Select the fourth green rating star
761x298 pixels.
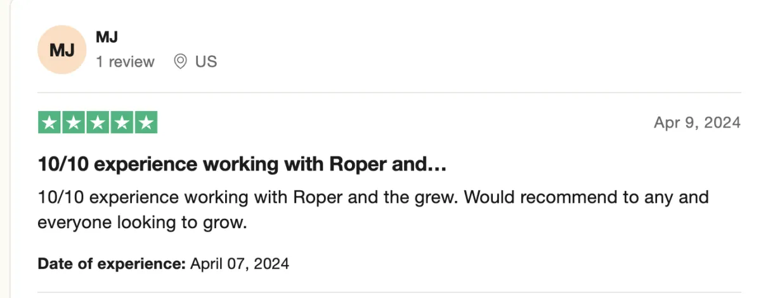(x=122, y=122)
